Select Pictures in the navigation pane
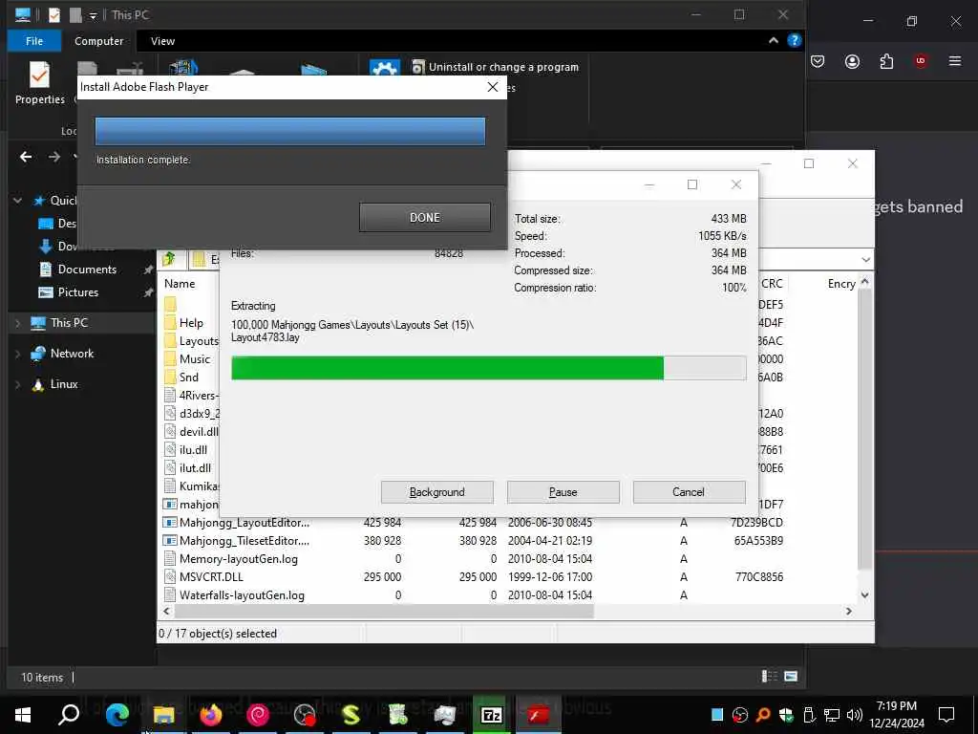 78,292
